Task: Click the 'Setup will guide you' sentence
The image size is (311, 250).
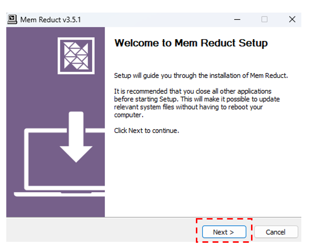Action: click(x=201, y=76)
